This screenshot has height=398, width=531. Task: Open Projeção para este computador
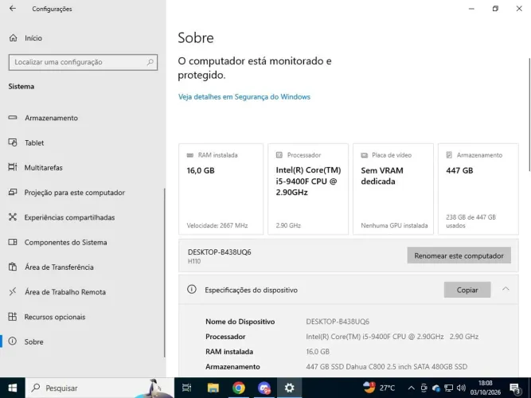click(x=75, y=193)
